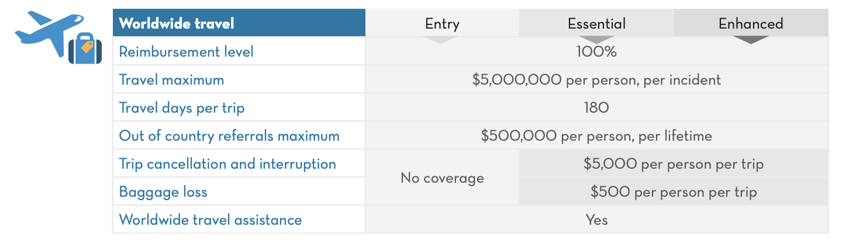
Task: Click the arrow below Essential
Action: click(596, 40)
